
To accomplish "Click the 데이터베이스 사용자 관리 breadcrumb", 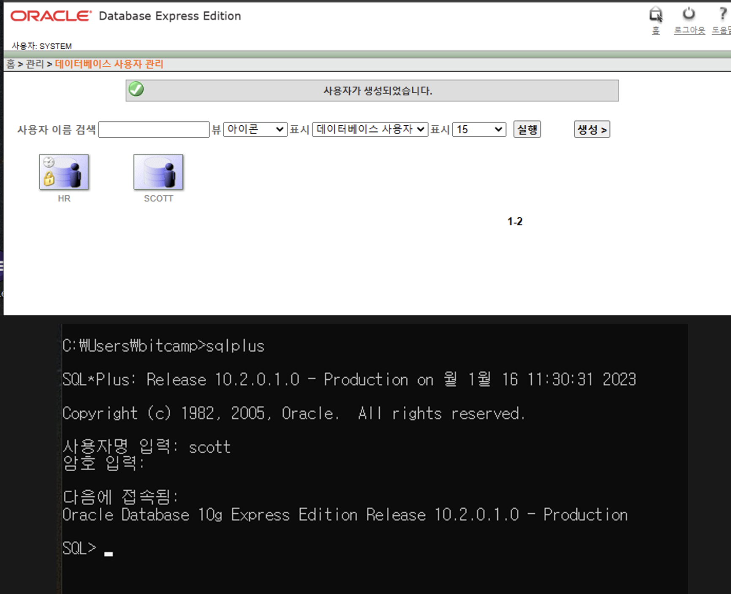I will click(109, 64).
